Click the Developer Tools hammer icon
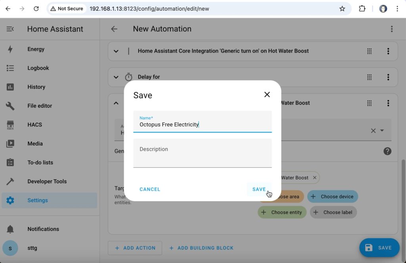The width and height of the screenshot is (406, 263). [x=10, y=181]
